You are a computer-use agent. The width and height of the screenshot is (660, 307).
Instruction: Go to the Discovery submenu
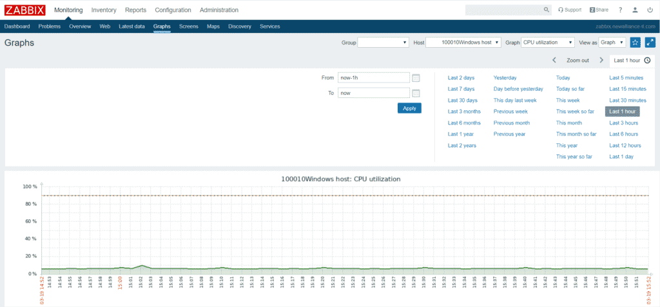[240, 26]
